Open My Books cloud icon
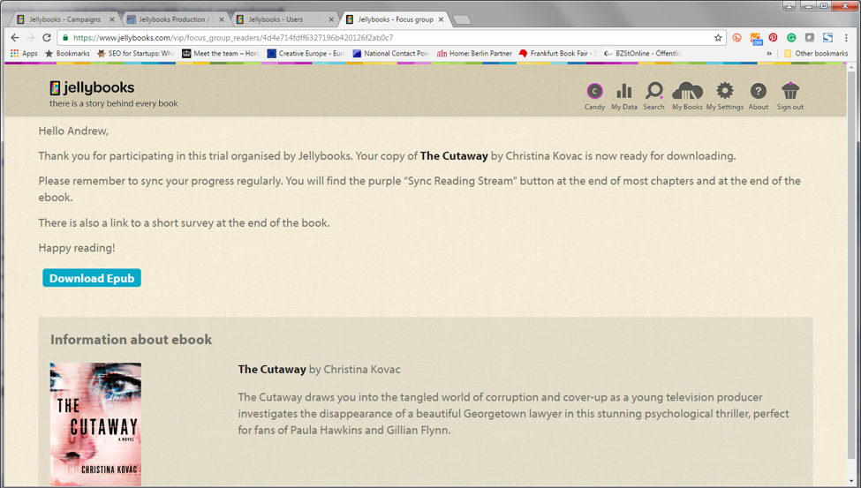This screenshot has height=488, width=861. tap(687, 92)
